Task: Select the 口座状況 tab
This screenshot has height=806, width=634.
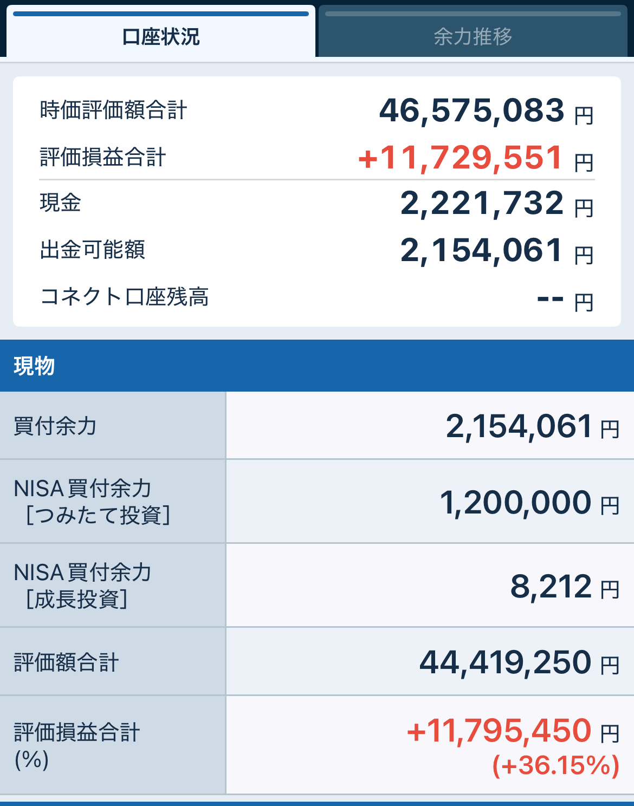Action: (161, 36)
